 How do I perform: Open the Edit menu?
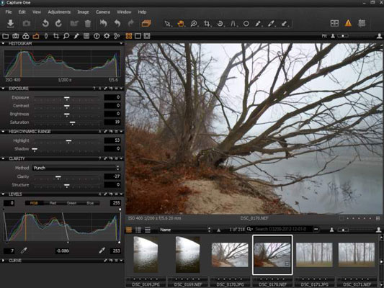pos(22,12)
